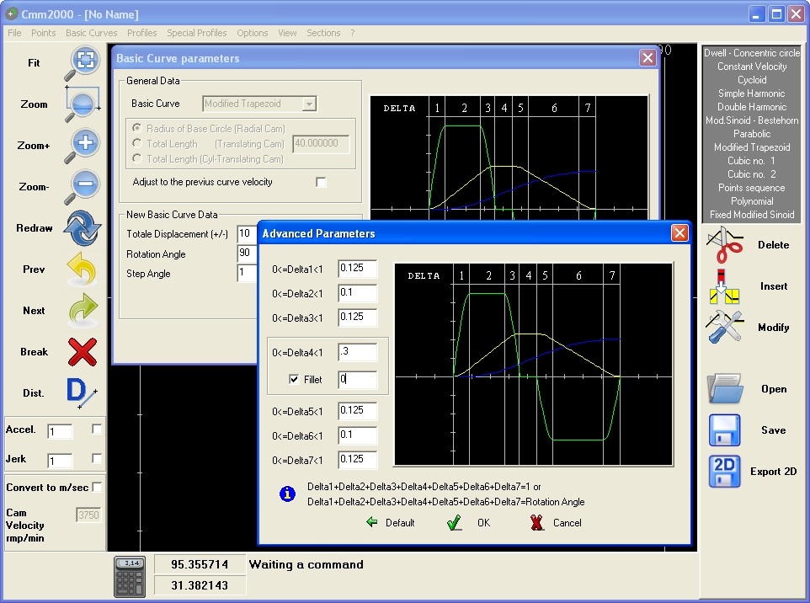Viewport: 810px width, 603px height.
Task: Click the Fit view magnifier icon
Action: coord(83,63)
